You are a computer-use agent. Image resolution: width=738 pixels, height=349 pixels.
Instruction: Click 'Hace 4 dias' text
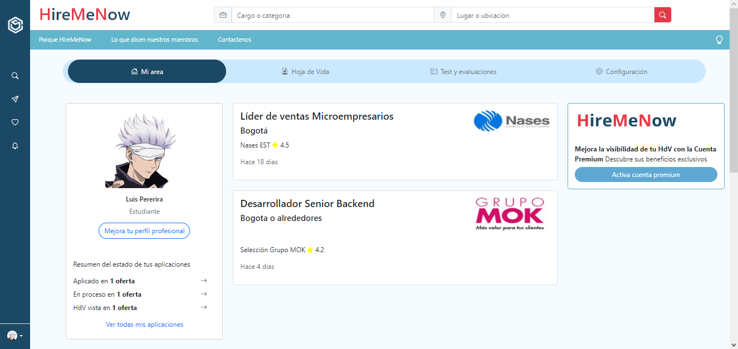[x=257, y=267]
